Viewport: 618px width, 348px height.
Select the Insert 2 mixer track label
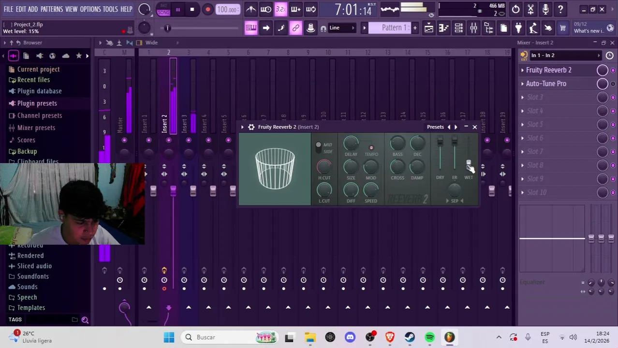tap(164, 123)
